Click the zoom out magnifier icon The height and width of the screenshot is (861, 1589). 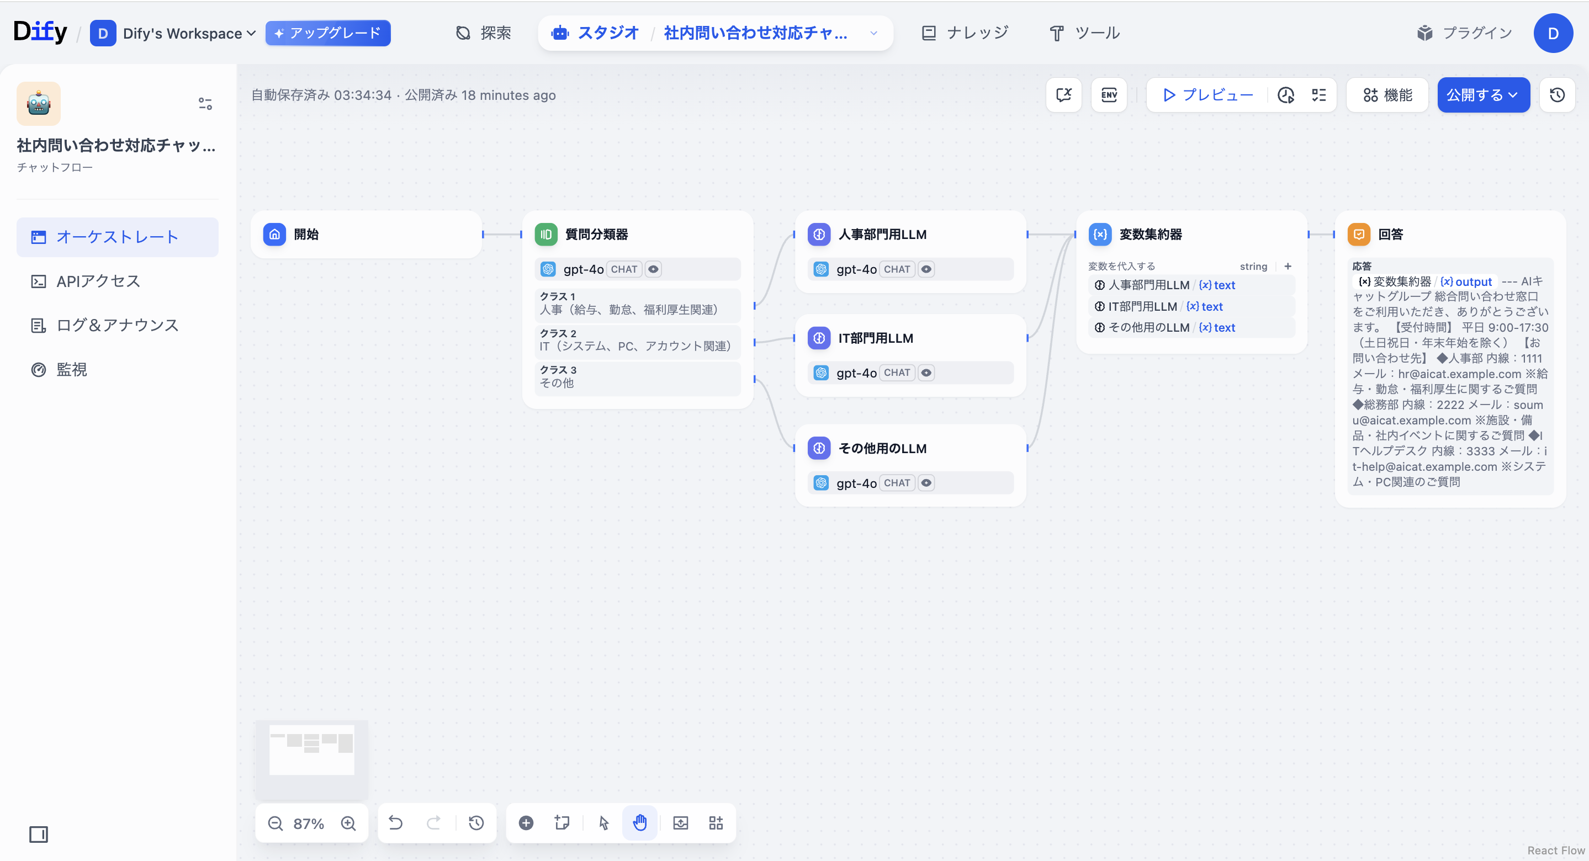[275, 823]
